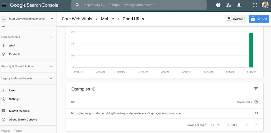Image resolution: width=271 pixels, height=133 pixels.
Task: Collapse the Enhancements section
Action: tap(51, 37)
